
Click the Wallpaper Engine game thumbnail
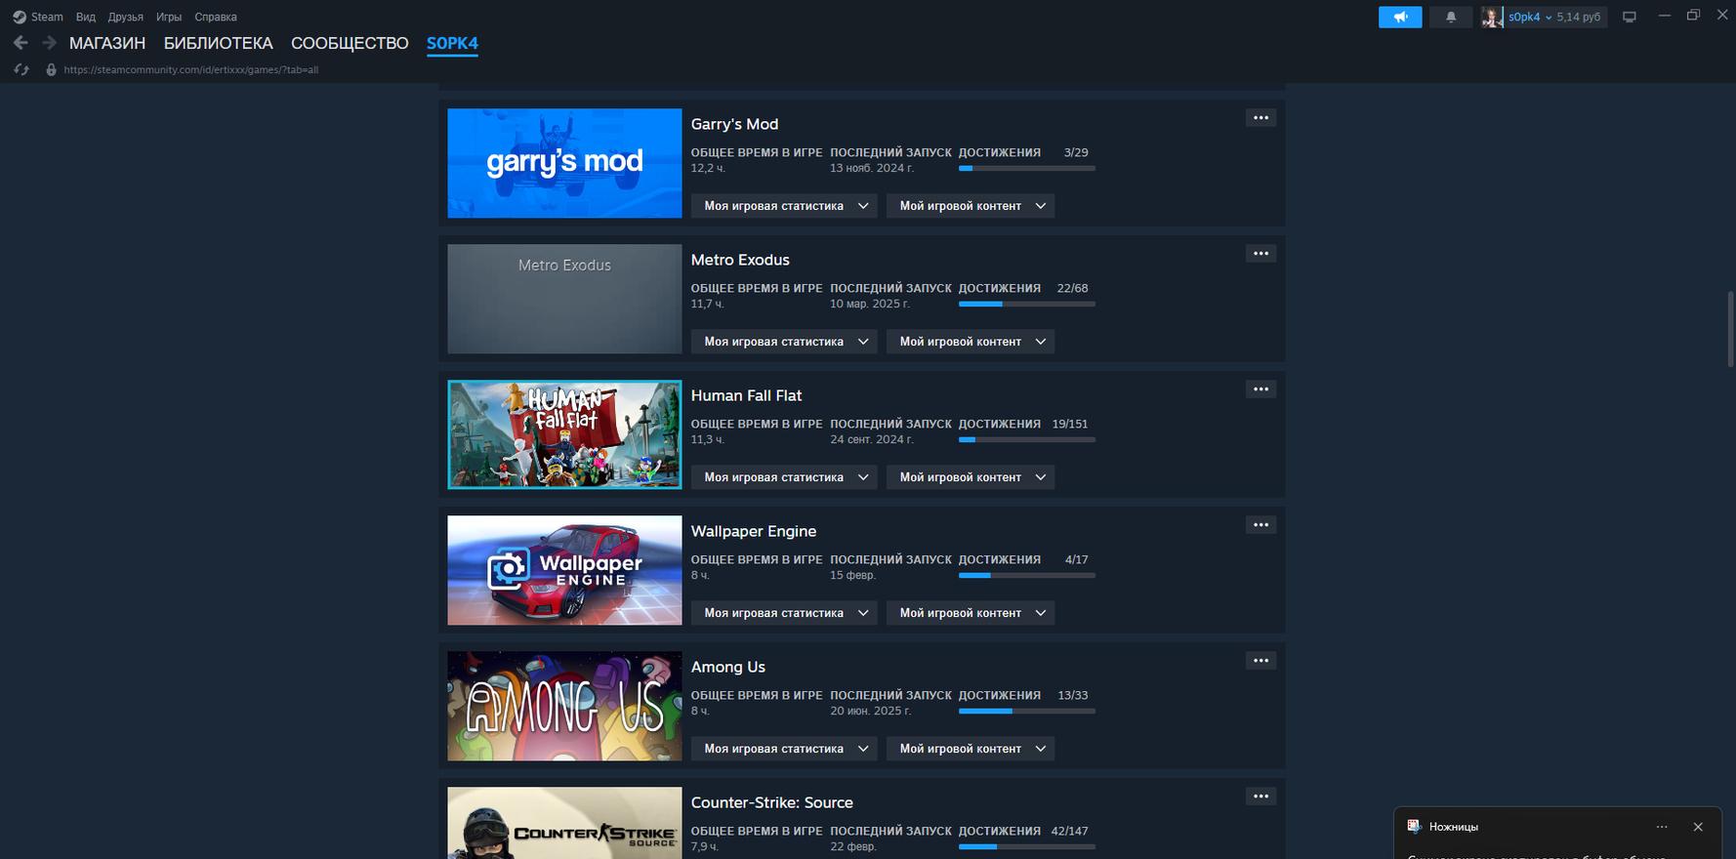(564, 570)
